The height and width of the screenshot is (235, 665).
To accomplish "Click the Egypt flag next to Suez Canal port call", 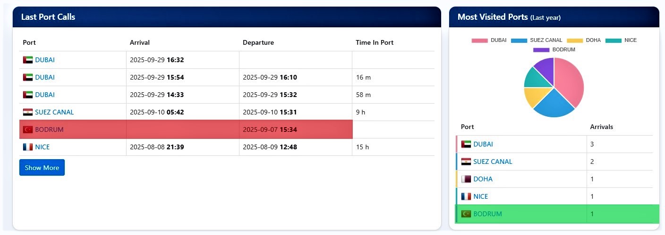I will tap(28, 113).
